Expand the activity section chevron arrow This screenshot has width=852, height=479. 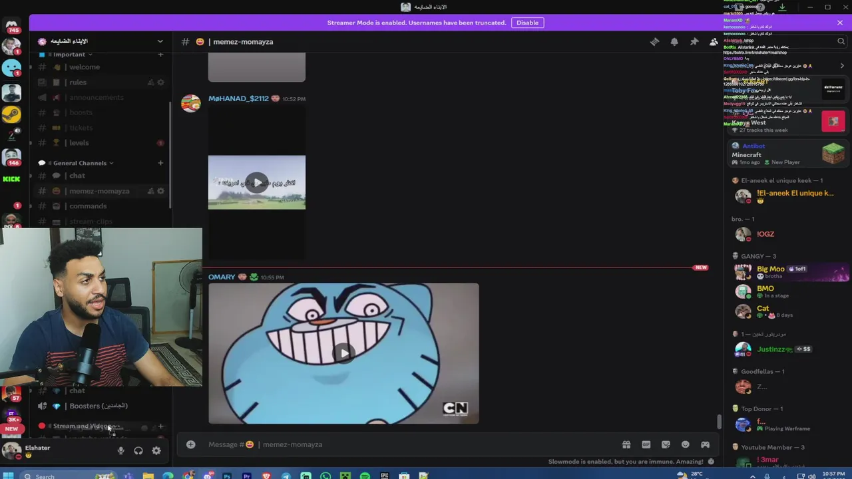pos(842,66)
